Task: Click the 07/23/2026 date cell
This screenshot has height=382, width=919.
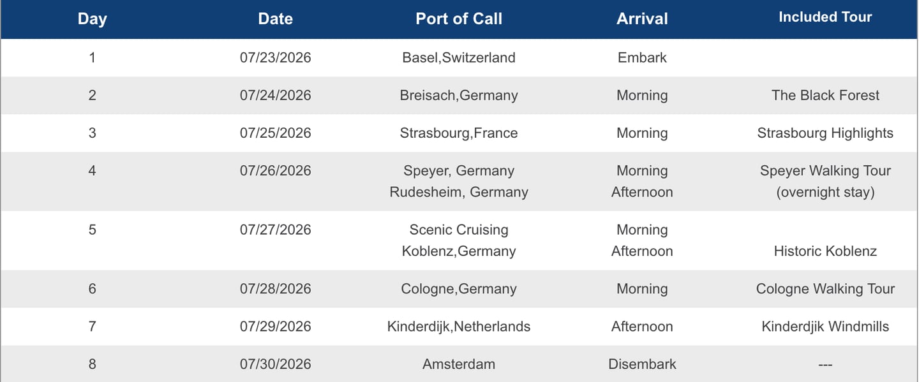Action: click(x=275, y=57)
